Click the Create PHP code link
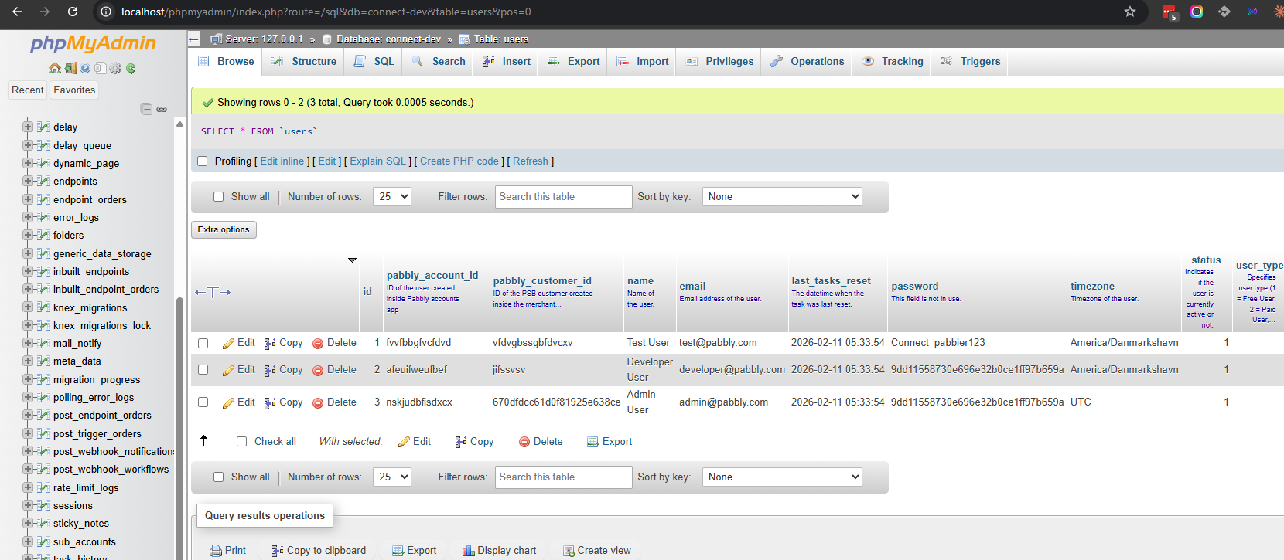The height and width of the screenshot is (560, 1284). [x=459, y=161]
